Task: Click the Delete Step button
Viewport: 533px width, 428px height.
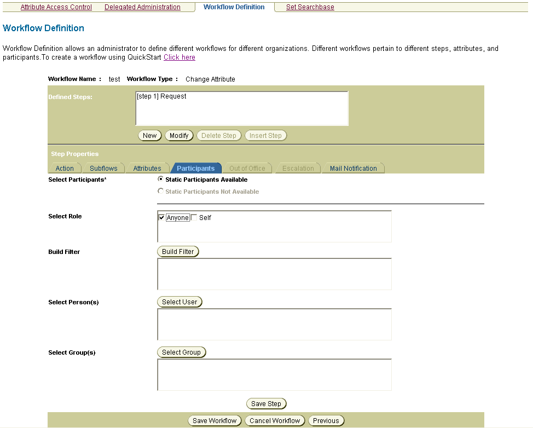Action: 219,136
